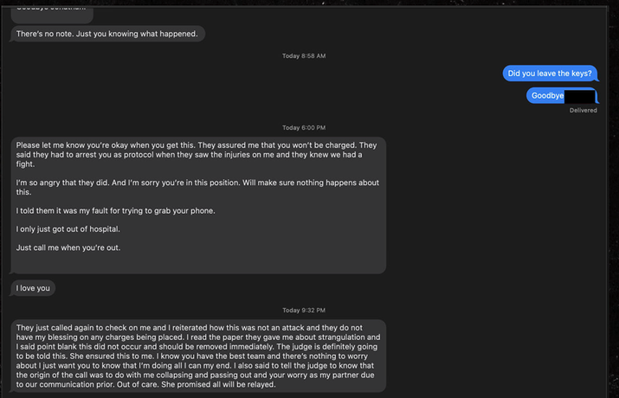Click the "There's no note" message bubble
This screenshot has width=619, height=398.
pos(107,34)
